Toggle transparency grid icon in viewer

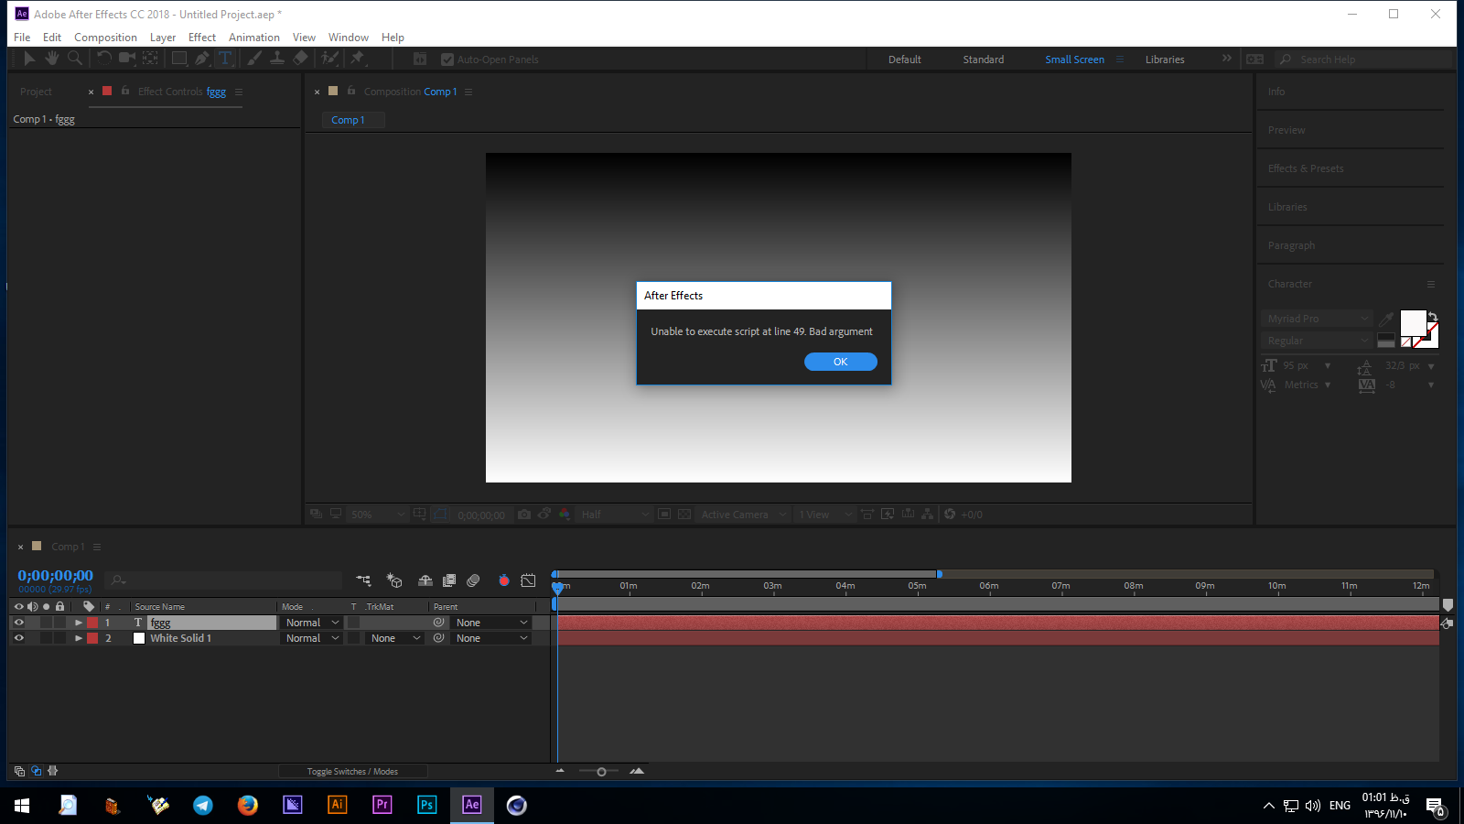(x=684, y=515)
